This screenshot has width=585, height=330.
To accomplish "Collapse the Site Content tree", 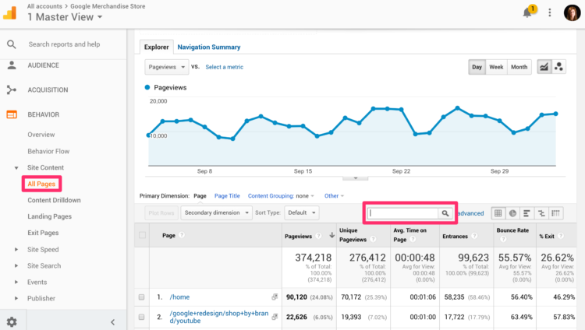I will pos(16,167).
